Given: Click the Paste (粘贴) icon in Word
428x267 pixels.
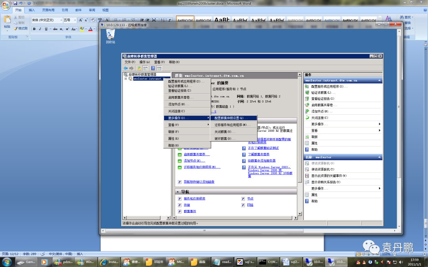Looking at the screenshot, I should [x=7, y=20].
